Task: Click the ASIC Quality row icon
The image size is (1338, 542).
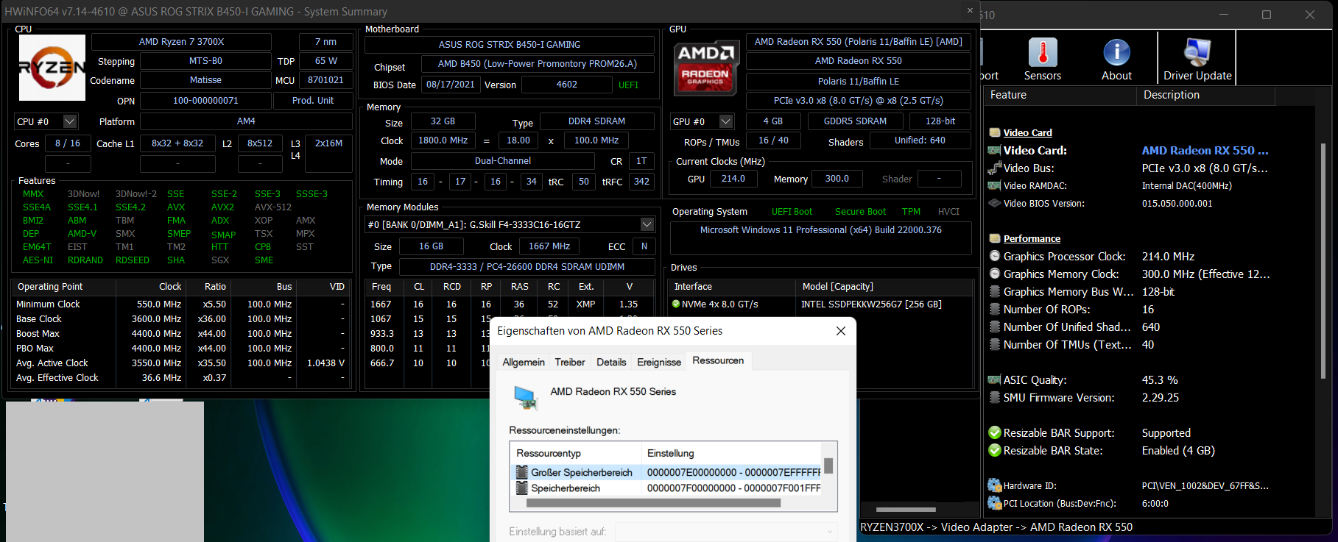Action: (x=995, y=380)
